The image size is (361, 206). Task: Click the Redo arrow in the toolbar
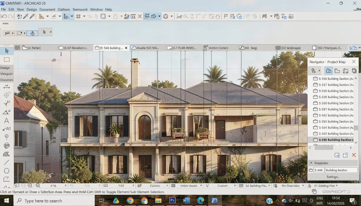(x=10, y=16)
